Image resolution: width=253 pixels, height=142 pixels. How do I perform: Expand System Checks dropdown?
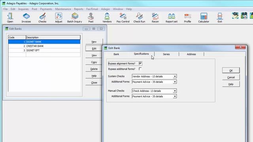(175, 77)
